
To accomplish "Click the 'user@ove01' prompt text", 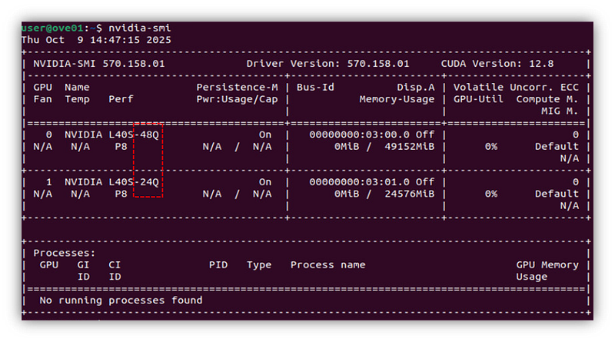I will pos(52,28).
